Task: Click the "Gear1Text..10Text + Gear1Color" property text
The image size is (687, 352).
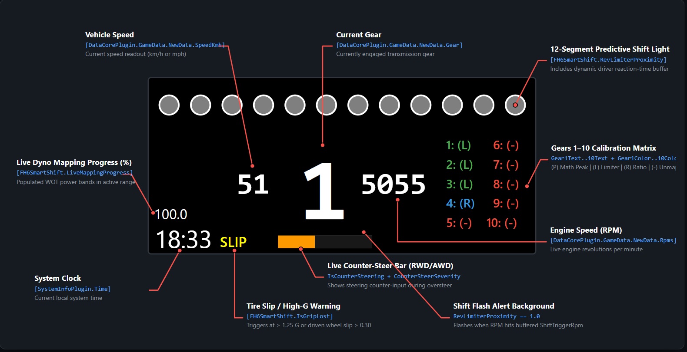Action: click(x=614, y=158)
